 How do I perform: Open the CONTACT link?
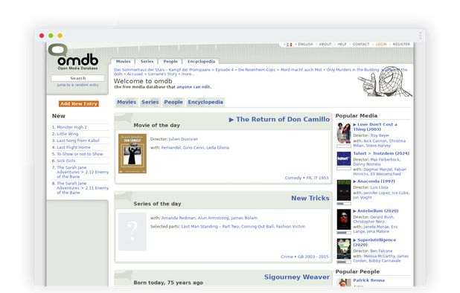pyautogui.click(x=361, y=44)
